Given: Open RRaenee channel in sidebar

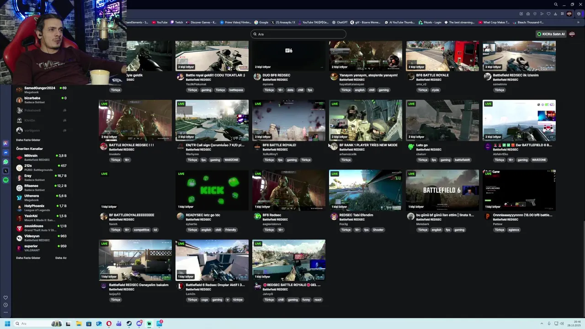Looking at the screenshot, I should point(42,188).
